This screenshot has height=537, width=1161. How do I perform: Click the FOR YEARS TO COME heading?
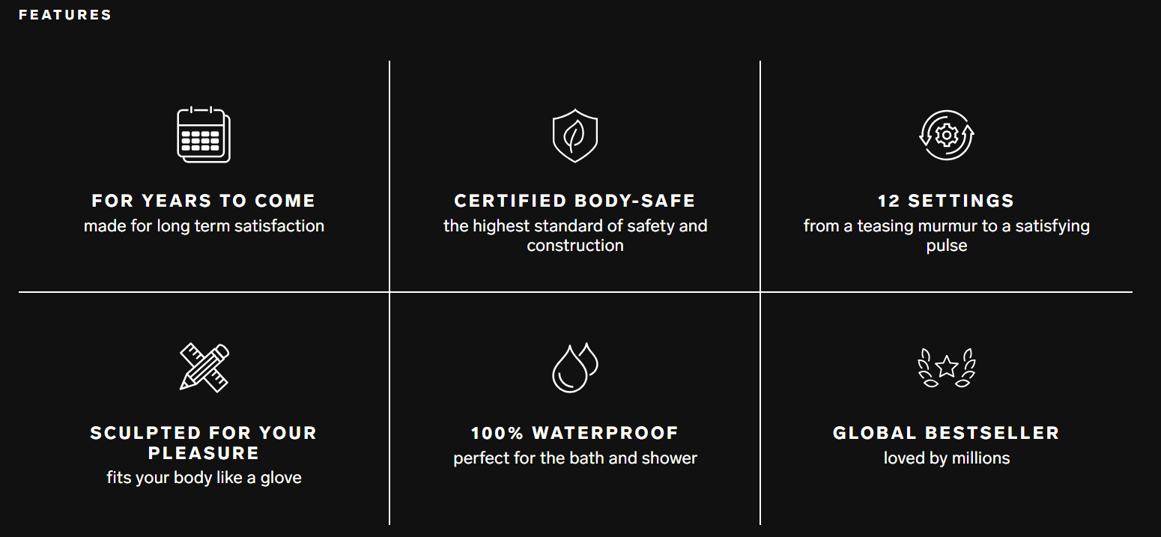tap(204, 201)
